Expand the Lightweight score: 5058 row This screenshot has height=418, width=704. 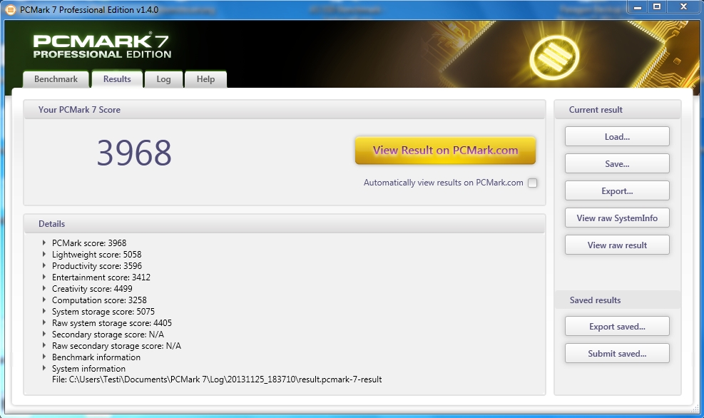click(x=44, y=254)
